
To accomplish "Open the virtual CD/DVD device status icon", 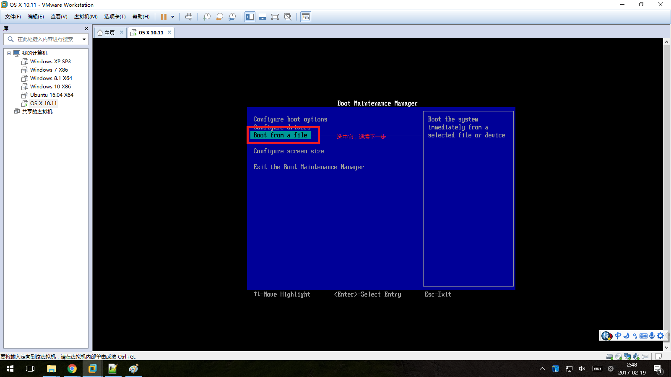I will (619, 356).
